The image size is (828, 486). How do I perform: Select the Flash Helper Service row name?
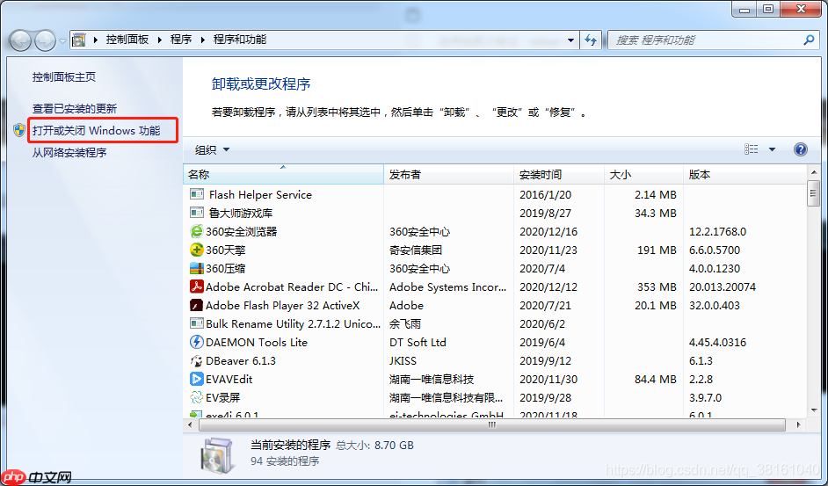260,194
